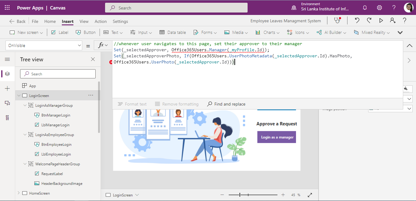Viewport: 416px width, 201px height.
Task: Expand the properties pane arrow
Action: click(409, 60)
